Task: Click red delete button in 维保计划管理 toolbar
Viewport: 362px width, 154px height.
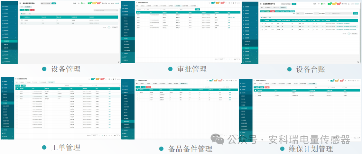Action: click(267, 87)
